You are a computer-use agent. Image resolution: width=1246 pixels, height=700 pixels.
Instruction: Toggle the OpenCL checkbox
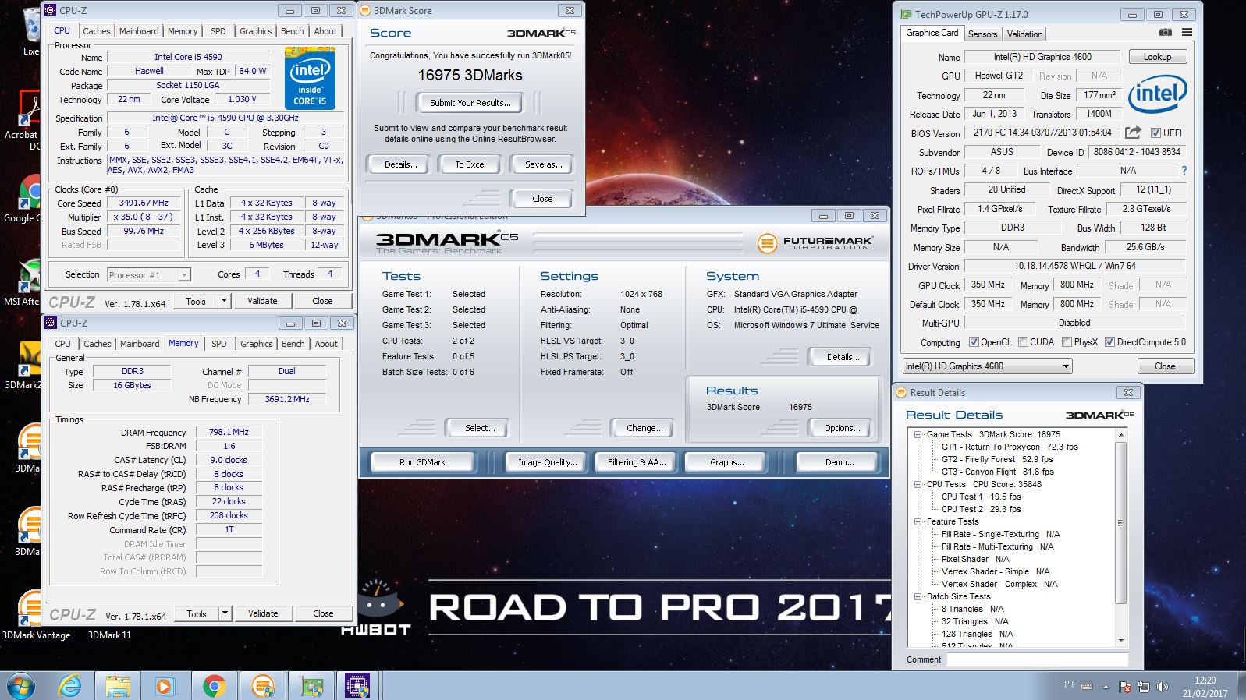click(974, 342)
